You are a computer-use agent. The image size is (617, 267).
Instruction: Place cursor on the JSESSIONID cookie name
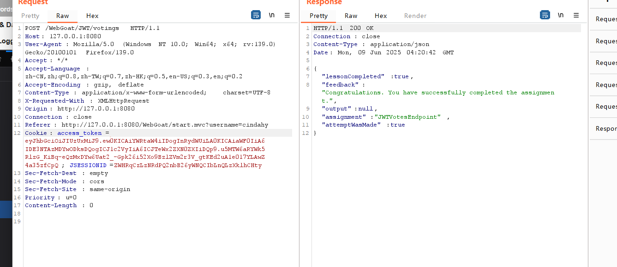coord(88,165)
